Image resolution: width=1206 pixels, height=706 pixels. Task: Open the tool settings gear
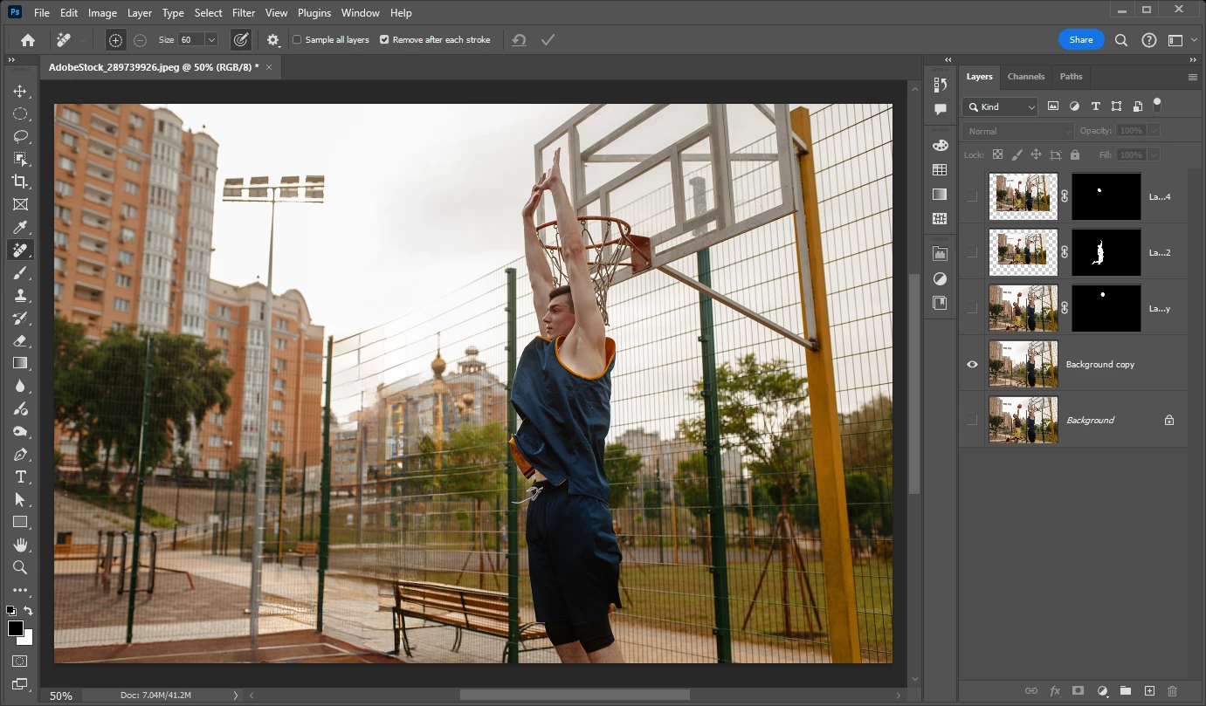click(x=273, y=40)
